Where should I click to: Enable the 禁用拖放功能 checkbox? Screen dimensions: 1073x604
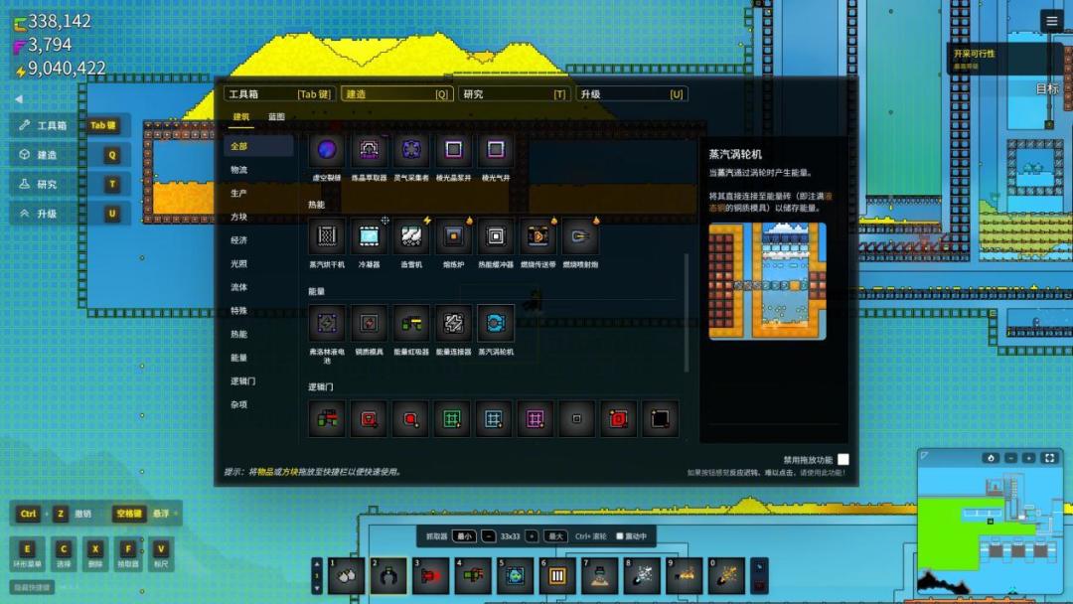[x=843, y=460]
